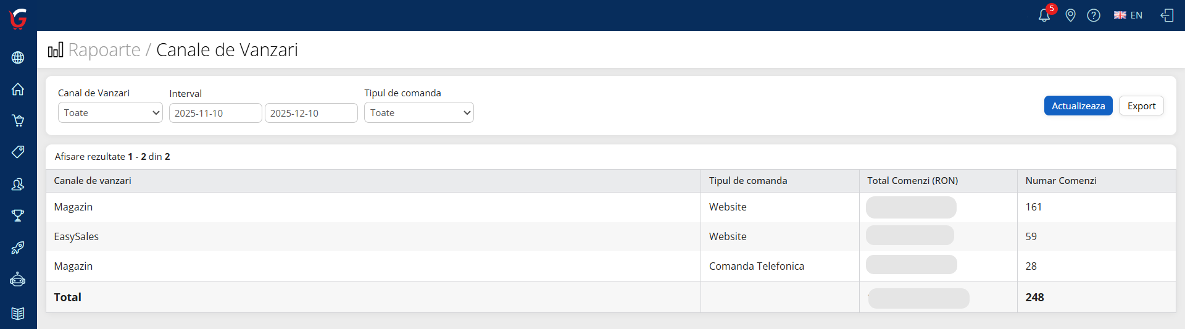Open the shopping cart orders icon

(x=18, y=120)
